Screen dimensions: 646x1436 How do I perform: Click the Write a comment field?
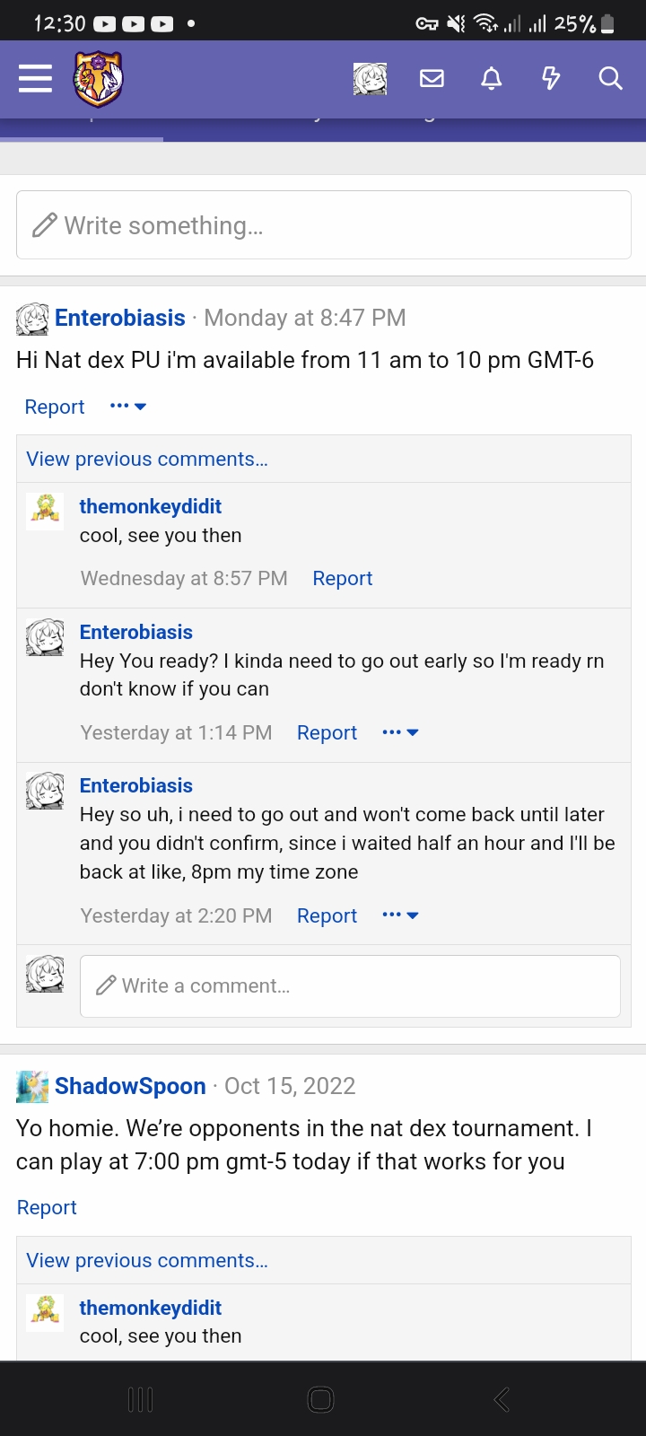[350, 986]
